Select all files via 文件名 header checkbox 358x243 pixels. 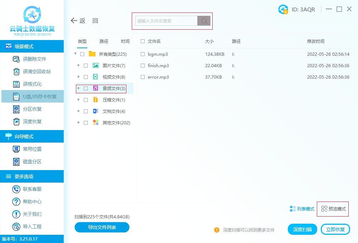point(142,41)
